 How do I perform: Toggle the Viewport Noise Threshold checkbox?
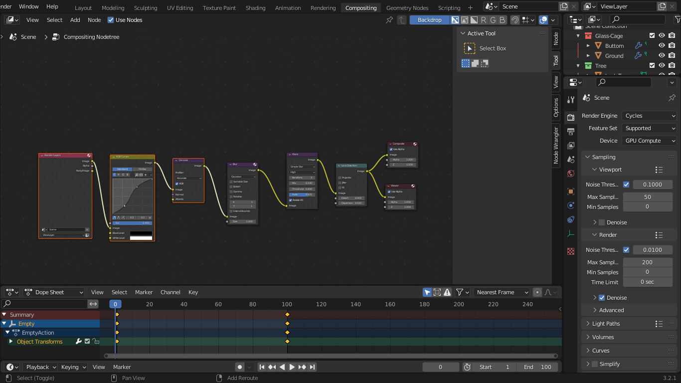(626, 185)
